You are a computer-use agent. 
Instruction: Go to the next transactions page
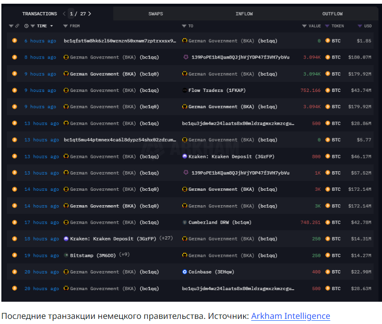[90, 14]
